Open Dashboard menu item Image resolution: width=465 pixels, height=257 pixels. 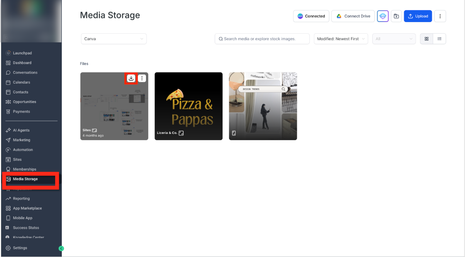tap(22, 63)
